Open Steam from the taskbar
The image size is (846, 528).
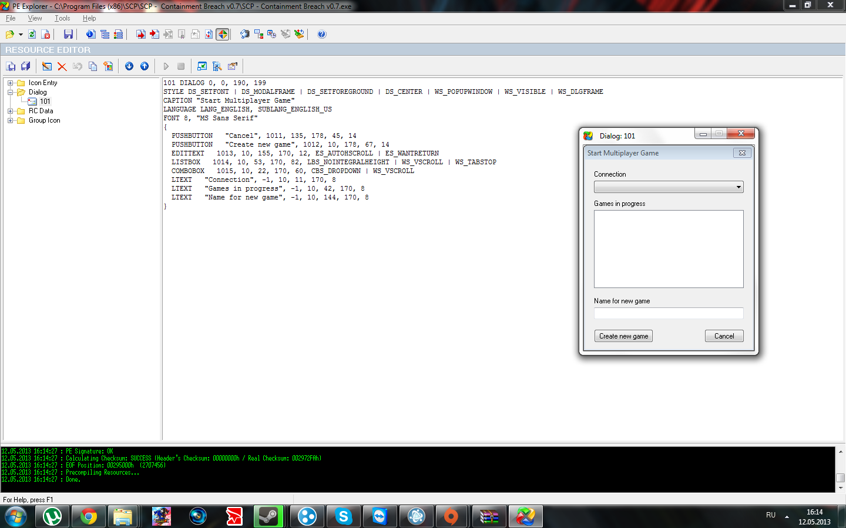[x=269, y=516]
